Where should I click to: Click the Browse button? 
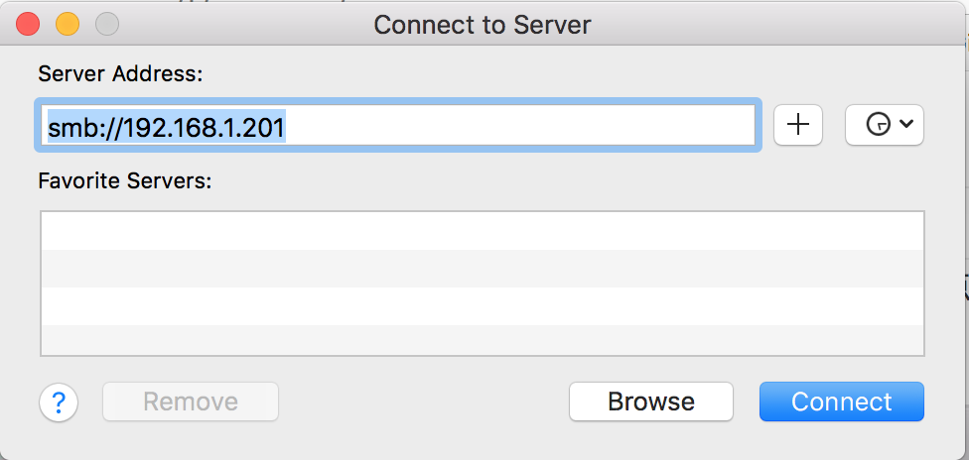650,402
